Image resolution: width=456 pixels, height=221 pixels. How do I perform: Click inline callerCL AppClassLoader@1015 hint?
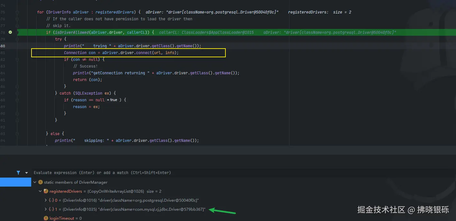pyautogui.click(x=206, y=32)
